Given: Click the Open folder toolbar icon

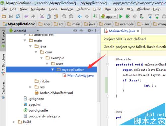Looking at the screenshot, I should tap(4, 17).
